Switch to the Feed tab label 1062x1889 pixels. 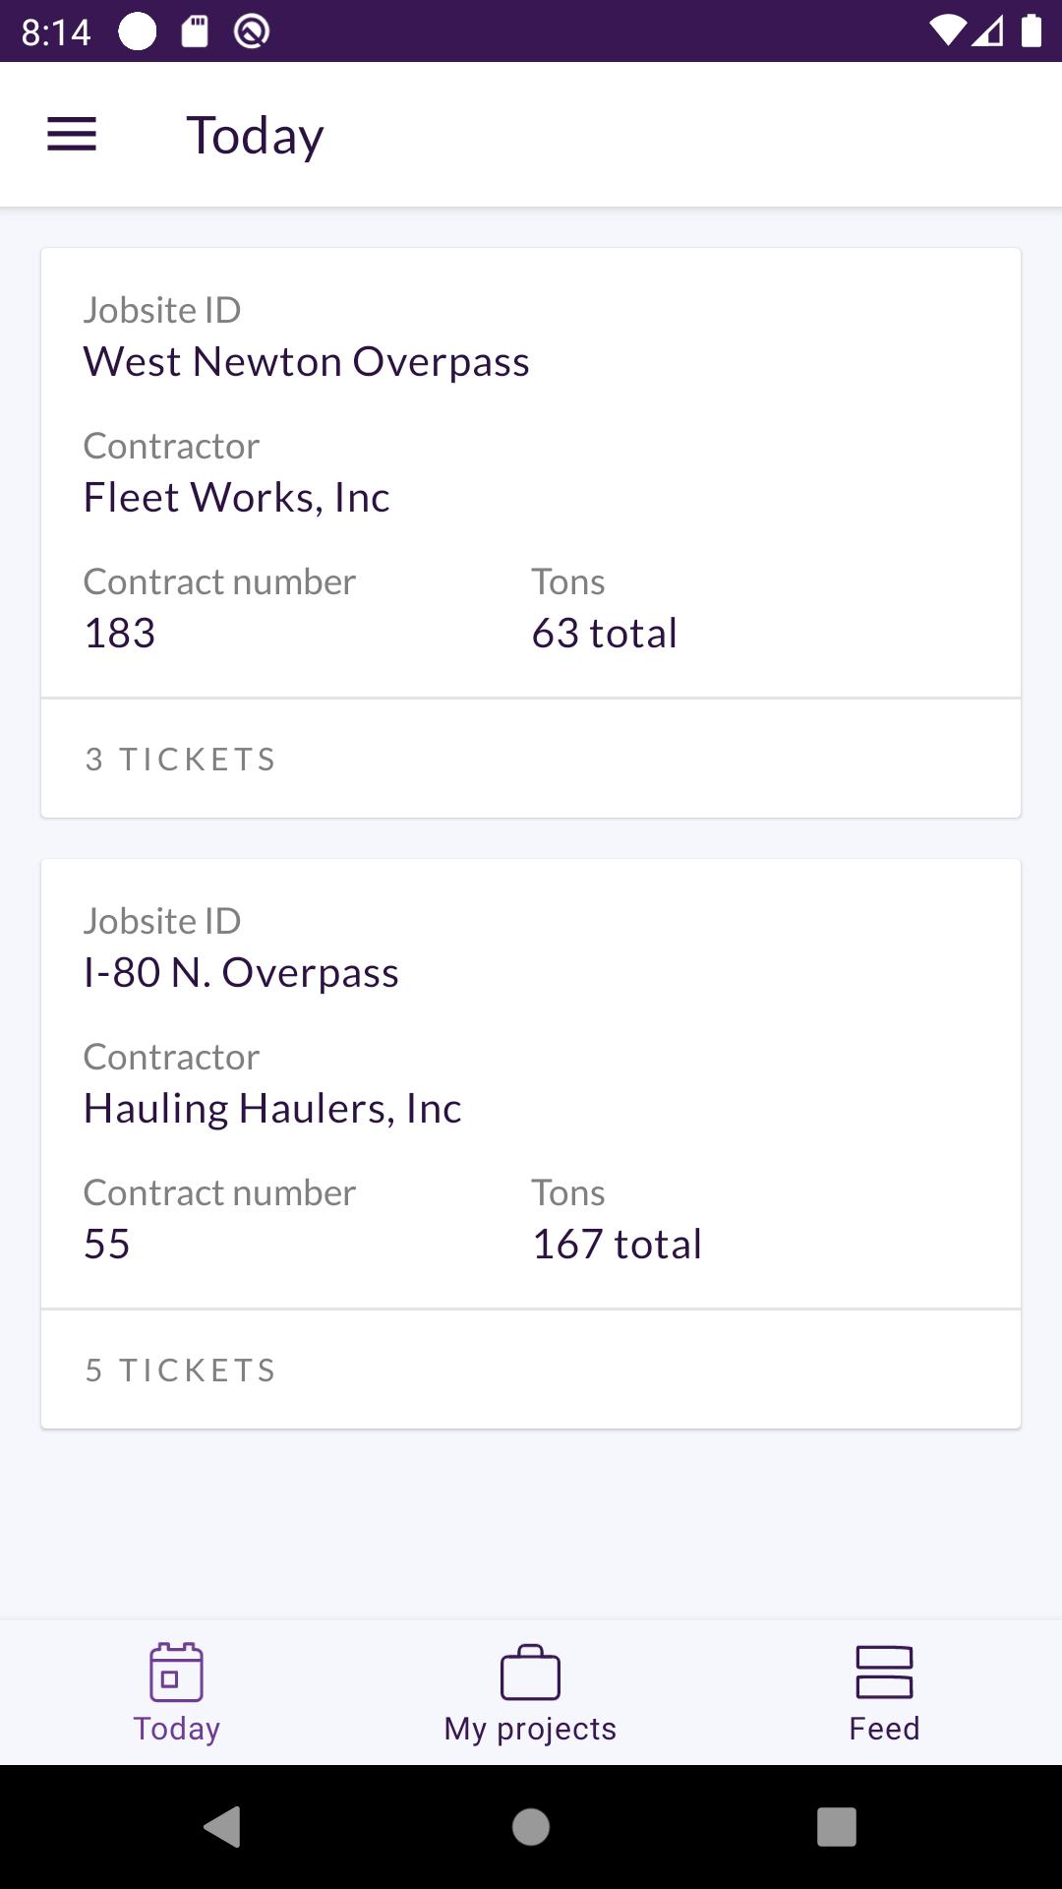click(884, 1729)
